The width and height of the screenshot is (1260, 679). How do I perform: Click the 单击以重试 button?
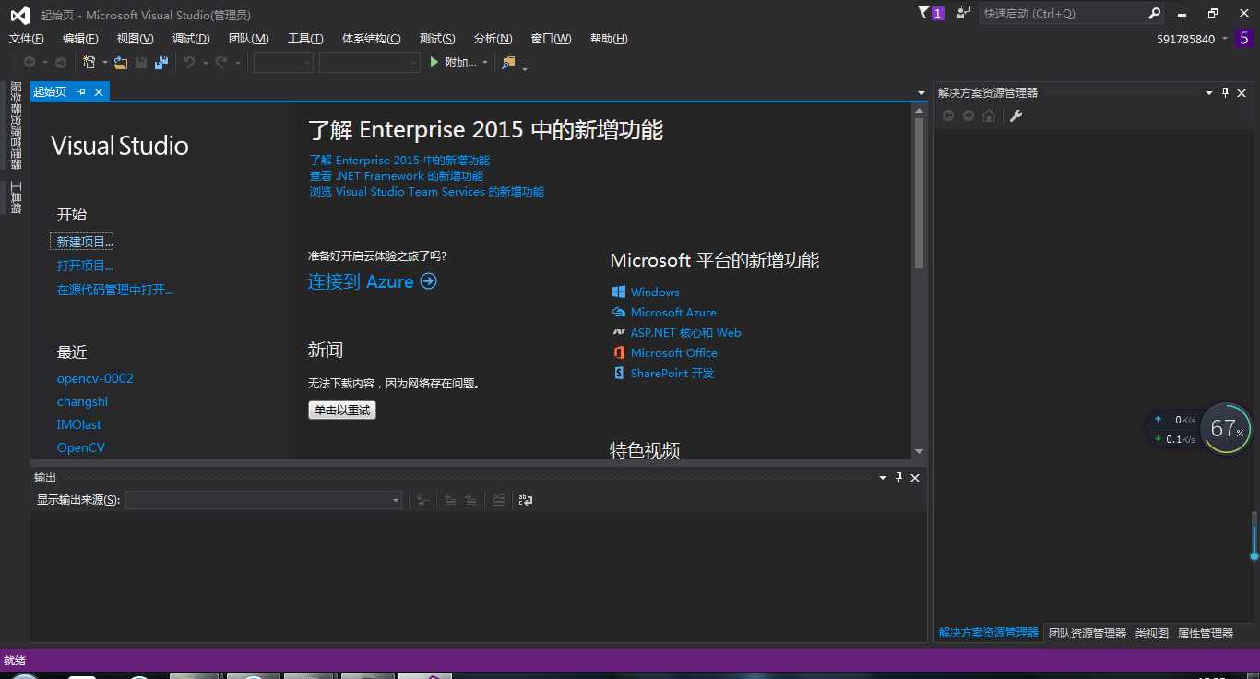342,410
